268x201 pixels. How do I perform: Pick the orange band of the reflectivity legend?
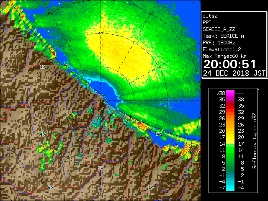tap(230, 119)
